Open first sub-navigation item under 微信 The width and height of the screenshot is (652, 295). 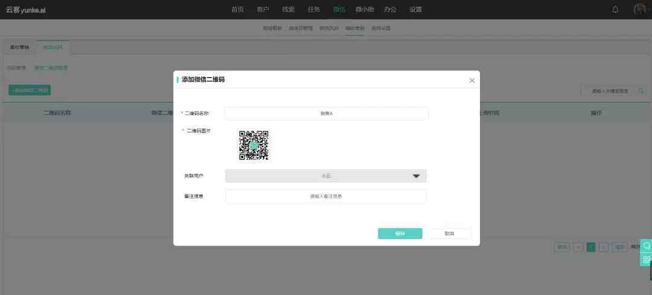pyautogui.click(x=272, y=28)
